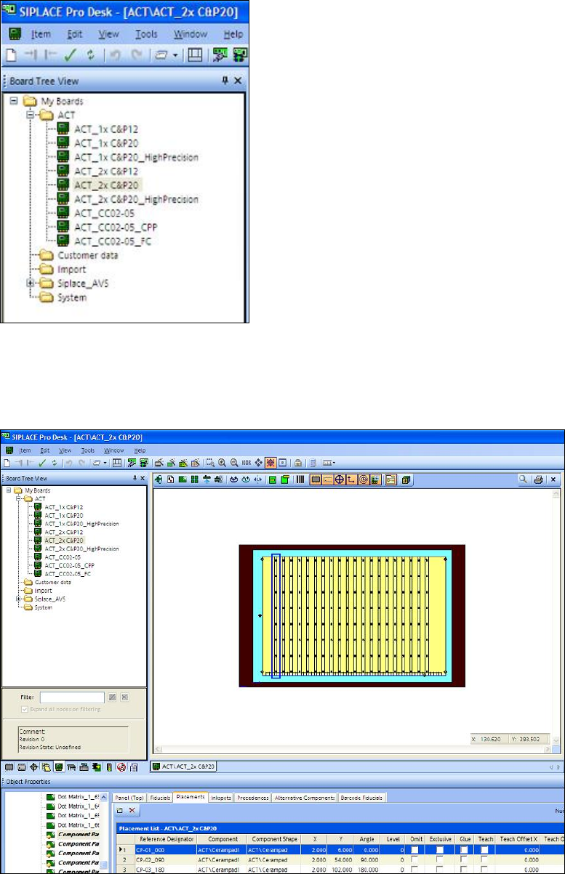Viewport: 565px width, 874px height.
Task: Select the Customer data folder in upper tree
Action: pyautogui.click(x=87, y=255)
